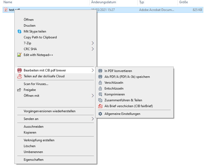Choose Copy Path to Clipboard
Viewport: 204px width, 165px height.
tap(40, 37)
